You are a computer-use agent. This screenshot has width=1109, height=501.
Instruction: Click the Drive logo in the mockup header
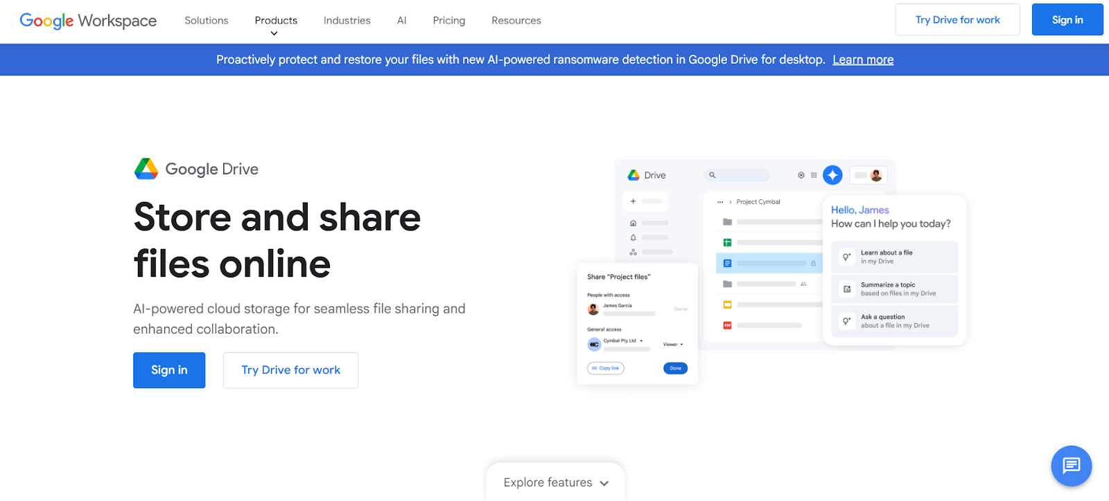(x=634, y=175)
